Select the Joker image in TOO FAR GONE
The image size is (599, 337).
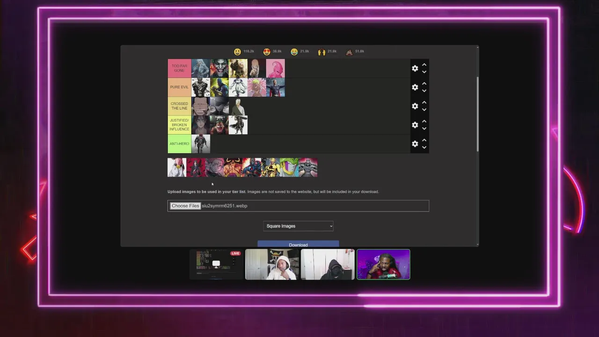[x=219, y=68]
